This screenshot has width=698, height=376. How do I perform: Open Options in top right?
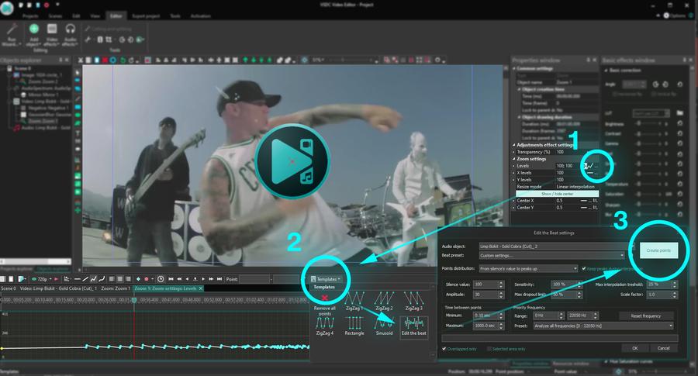pyautogui.click(x=674, y=16)
